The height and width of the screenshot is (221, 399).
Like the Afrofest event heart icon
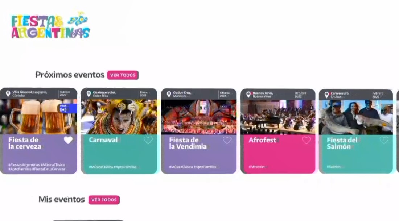[307, 140]
